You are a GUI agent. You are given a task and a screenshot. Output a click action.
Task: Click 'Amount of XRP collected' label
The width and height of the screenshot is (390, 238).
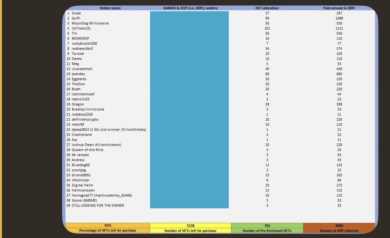pos(339,231)
